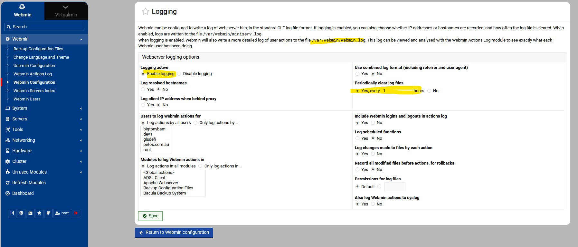Screen dimensions: 578x247
Task: Open Usermin Configuration menu item
Action: (34, 65)
